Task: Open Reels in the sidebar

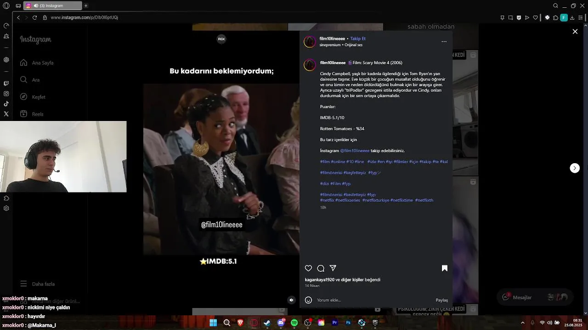Action: [x=32, y=114]
